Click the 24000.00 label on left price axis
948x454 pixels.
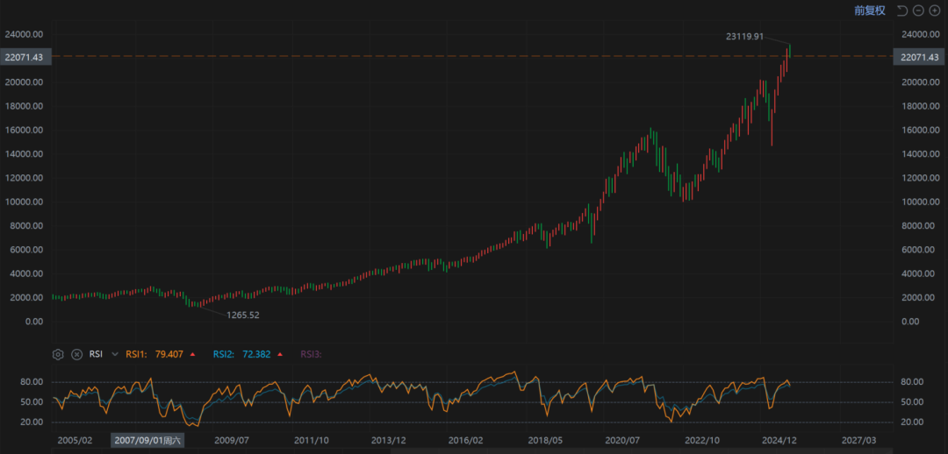24,34
